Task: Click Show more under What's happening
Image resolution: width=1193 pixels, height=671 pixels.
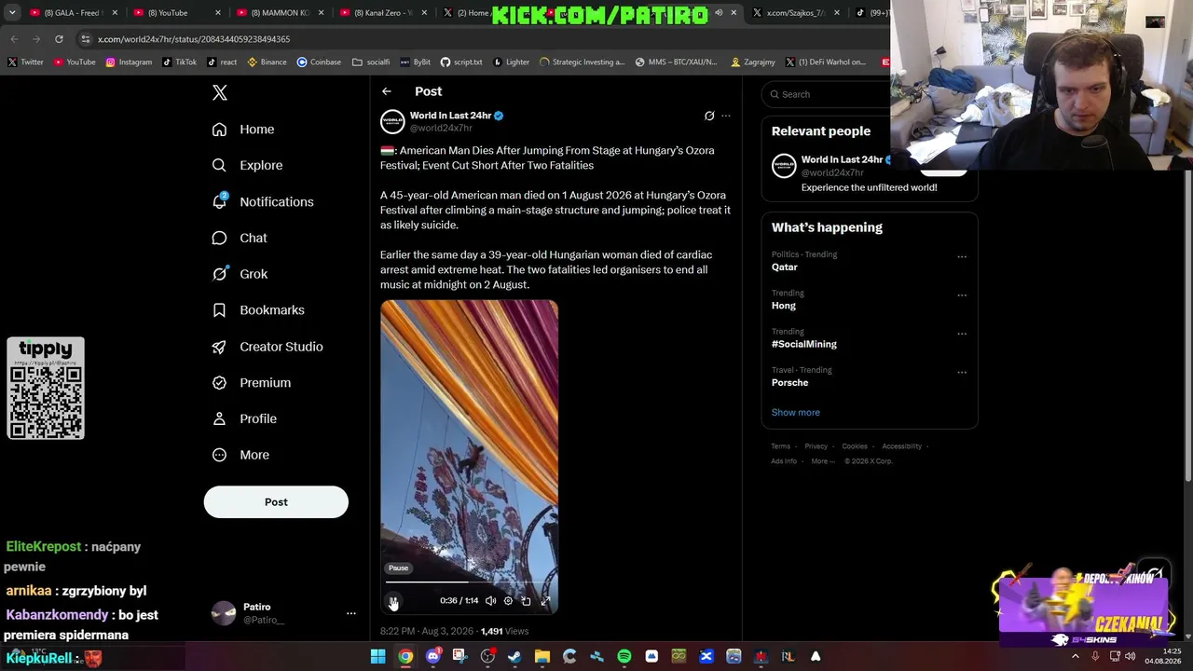Action: click(796, 413)
